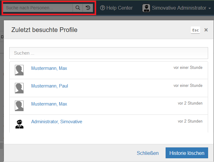Click the Administrator, Simovative avatar icon
This screenshot has width=214, height=162.
(x=19, y=124)
